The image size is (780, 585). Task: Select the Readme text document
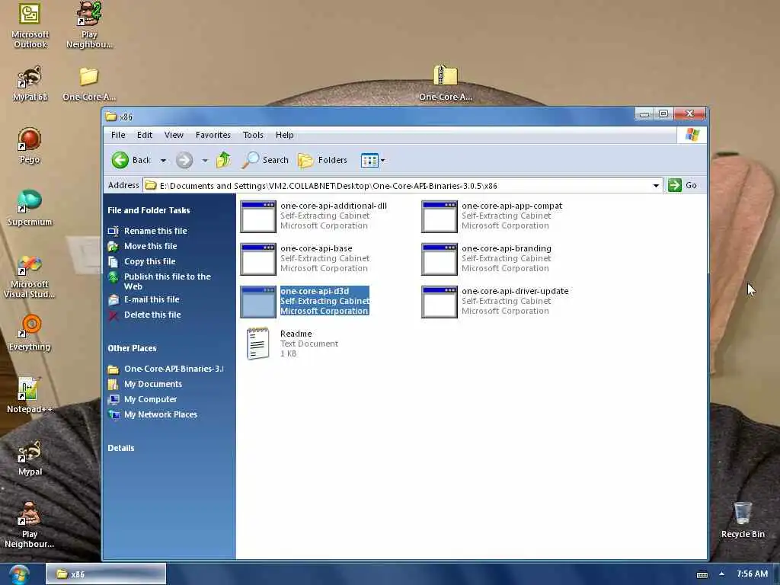[292, 344]
